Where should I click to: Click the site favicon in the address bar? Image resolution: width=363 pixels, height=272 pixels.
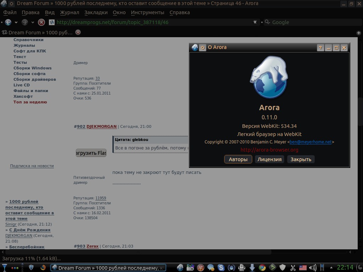[x=52, y=22]
